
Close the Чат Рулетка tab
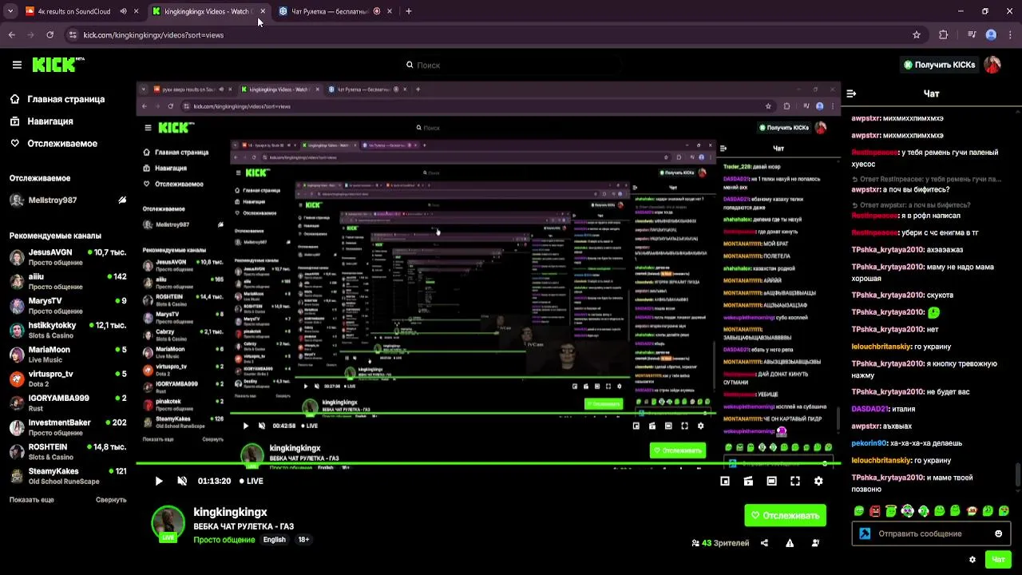[x=390, y=11]
